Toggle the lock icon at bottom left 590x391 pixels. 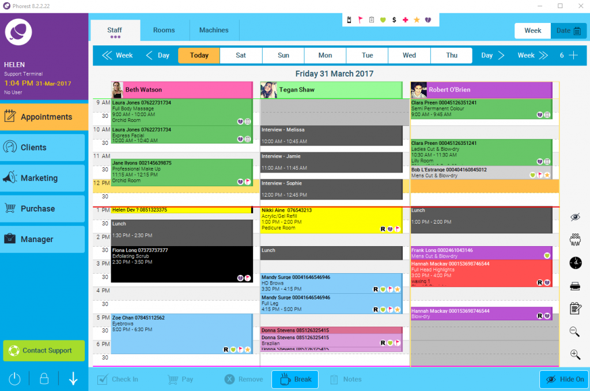tap(44, 379)
